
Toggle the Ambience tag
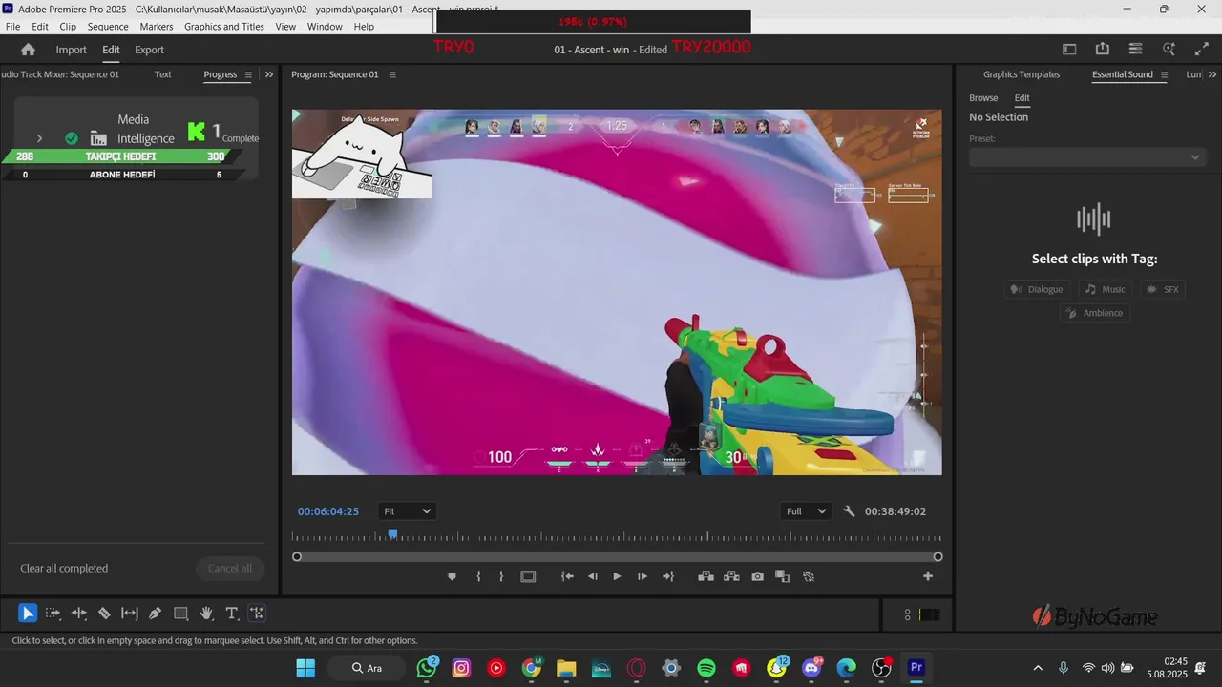click(x=1094, y=313)
